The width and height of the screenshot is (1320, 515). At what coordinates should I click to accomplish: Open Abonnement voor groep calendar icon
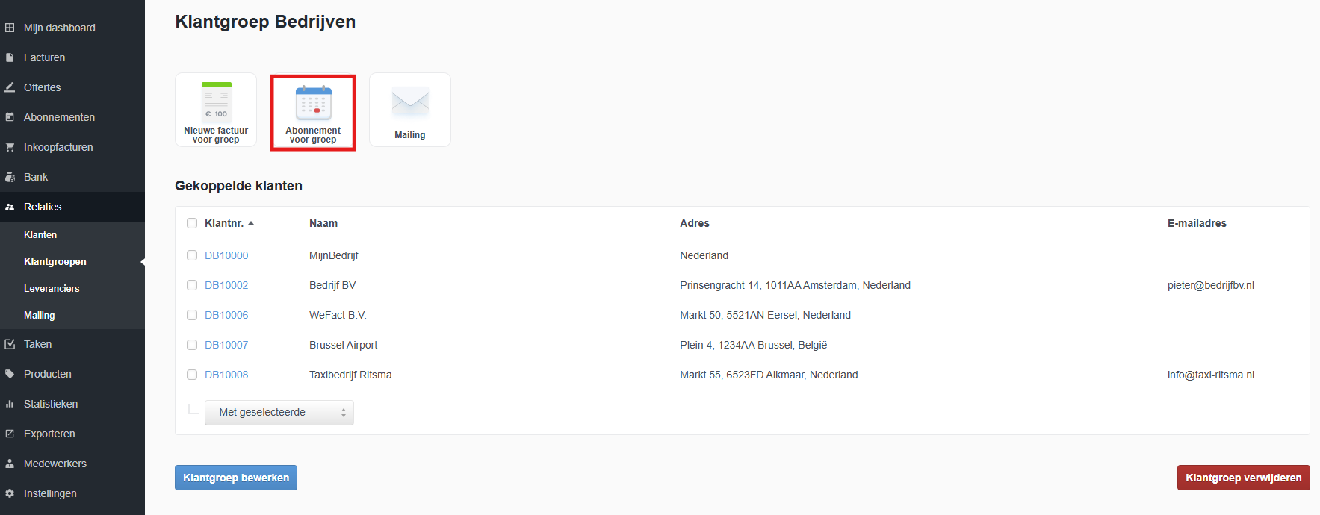pyautogui.click(x=313, y=104)
